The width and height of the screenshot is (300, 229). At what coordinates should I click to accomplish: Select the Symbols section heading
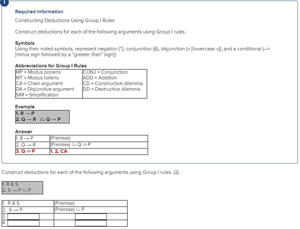point(23,43)
